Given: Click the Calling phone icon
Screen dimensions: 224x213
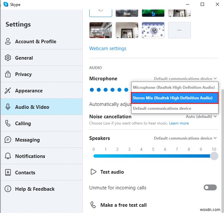Looking at the screenshot, I should (x=8, y=124).
